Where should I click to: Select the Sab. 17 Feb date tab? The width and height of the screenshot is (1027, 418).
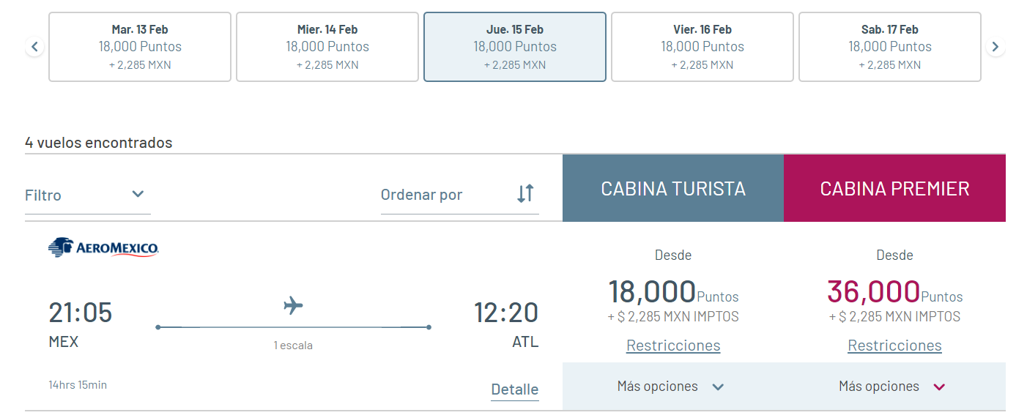tap(890, 47)
